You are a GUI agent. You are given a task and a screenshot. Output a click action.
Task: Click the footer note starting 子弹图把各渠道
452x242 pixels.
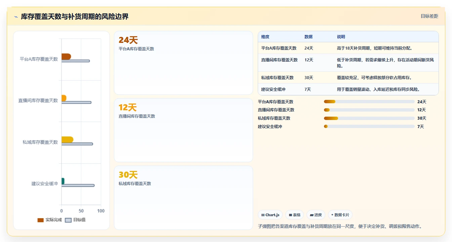tap(340, 226)
